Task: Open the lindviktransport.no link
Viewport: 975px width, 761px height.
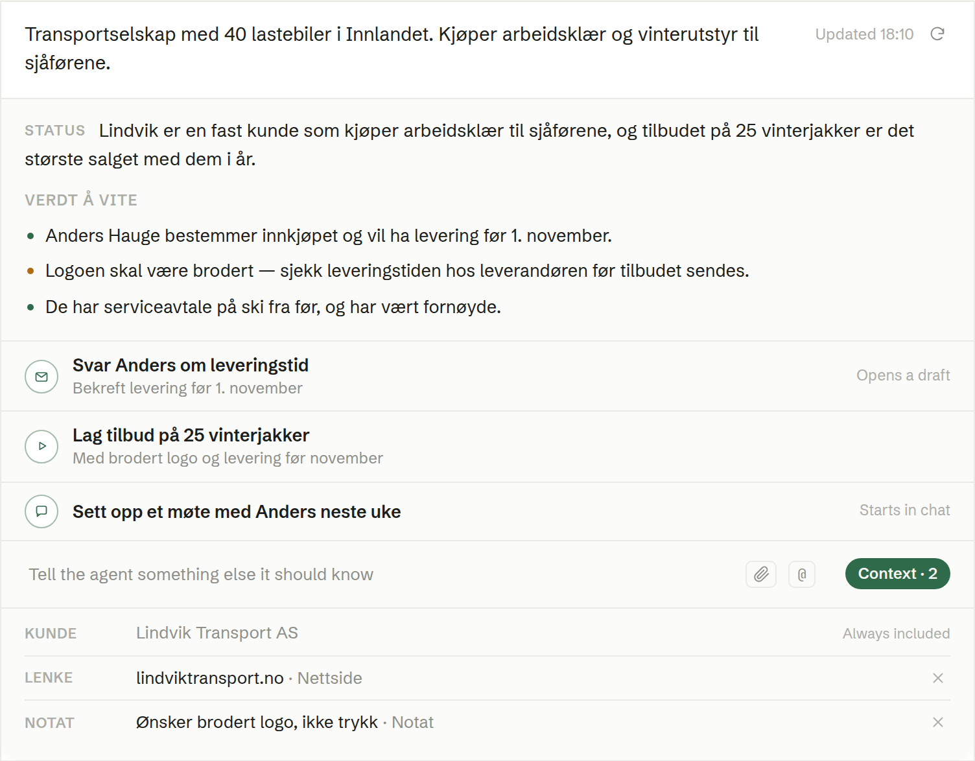Action: tap(210, 678)
